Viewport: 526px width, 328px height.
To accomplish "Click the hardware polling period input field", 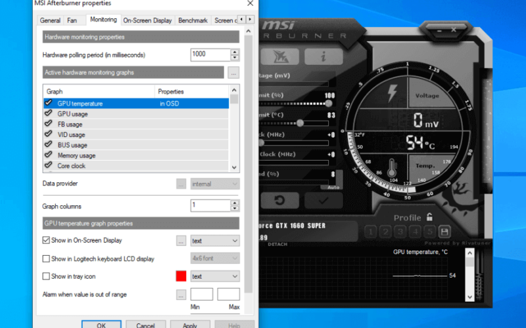I will tap(210, 55).
